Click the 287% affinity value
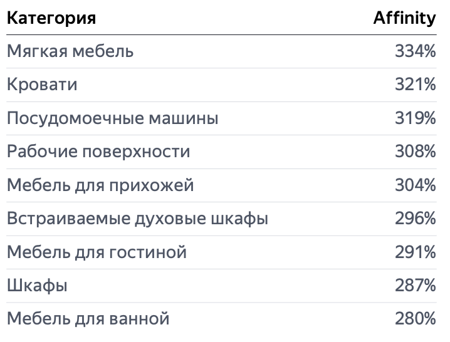 coord(416,286)
